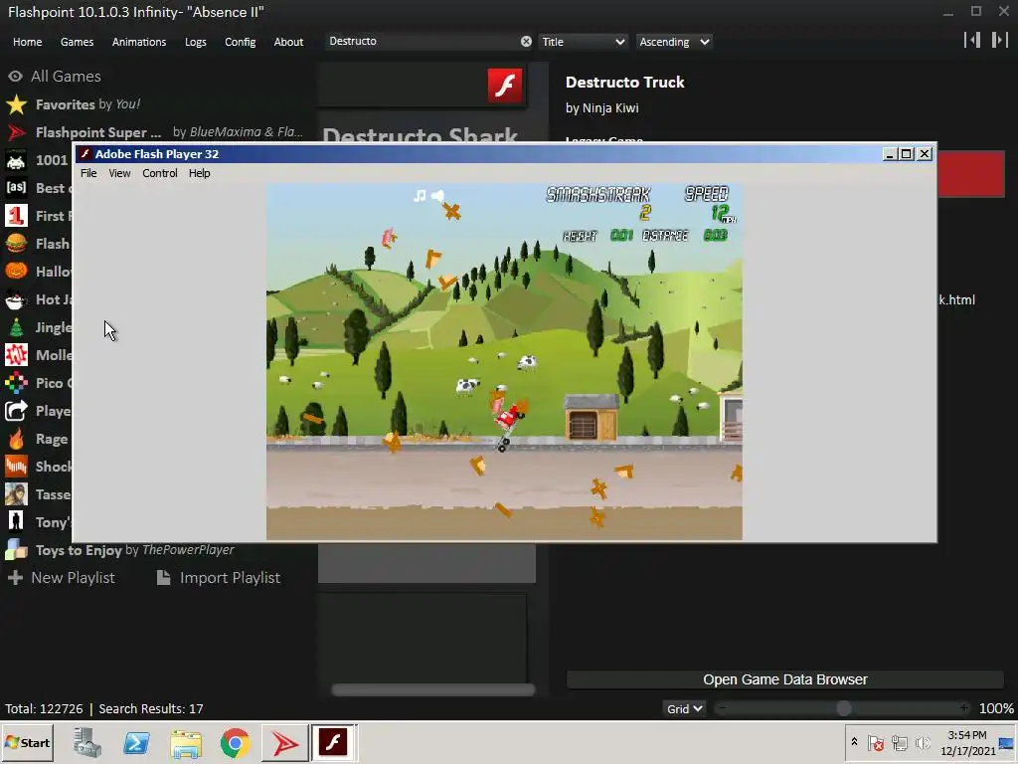Screen dimensions: 1018x764
Task: Clear the Destructo search text
Action: [526, 42]
